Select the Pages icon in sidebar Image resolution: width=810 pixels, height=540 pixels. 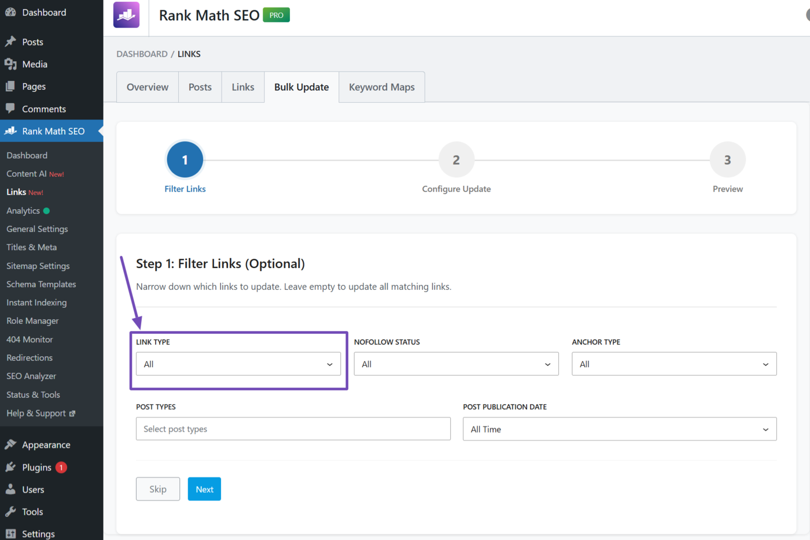[12, 86]
